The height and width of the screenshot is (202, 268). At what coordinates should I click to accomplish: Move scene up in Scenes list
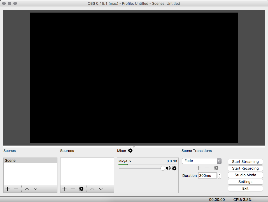coord(27,189)
